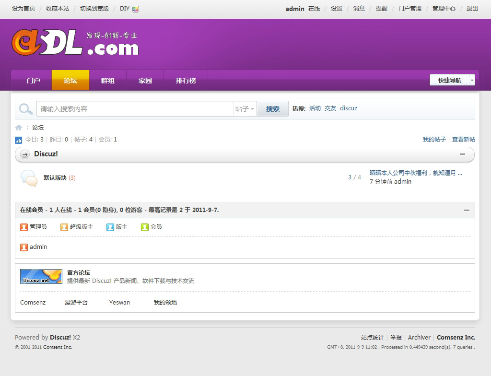Click the Comsenz friend link
Screen dimensions: 491x376
[33, 302]
